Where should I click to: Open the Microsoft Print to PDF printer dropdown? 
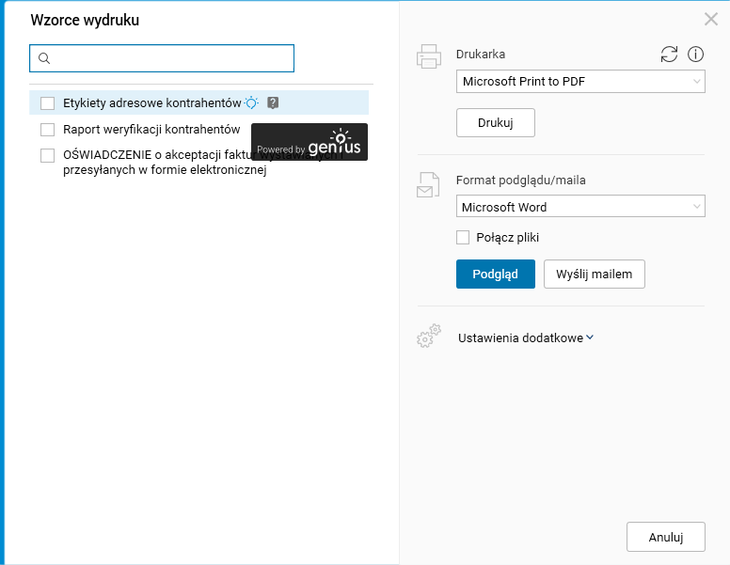pos(580,82)
